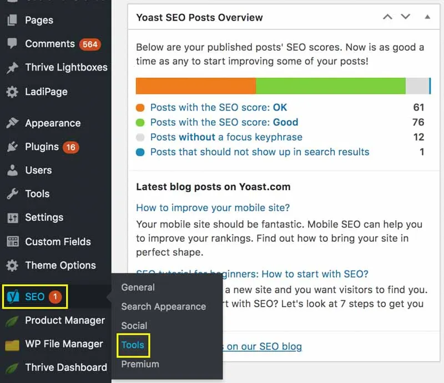This screenshot has width=444, height=383.
Task: Choose Search Appearance in SEO submenu
Action: (x=163, y=307)
